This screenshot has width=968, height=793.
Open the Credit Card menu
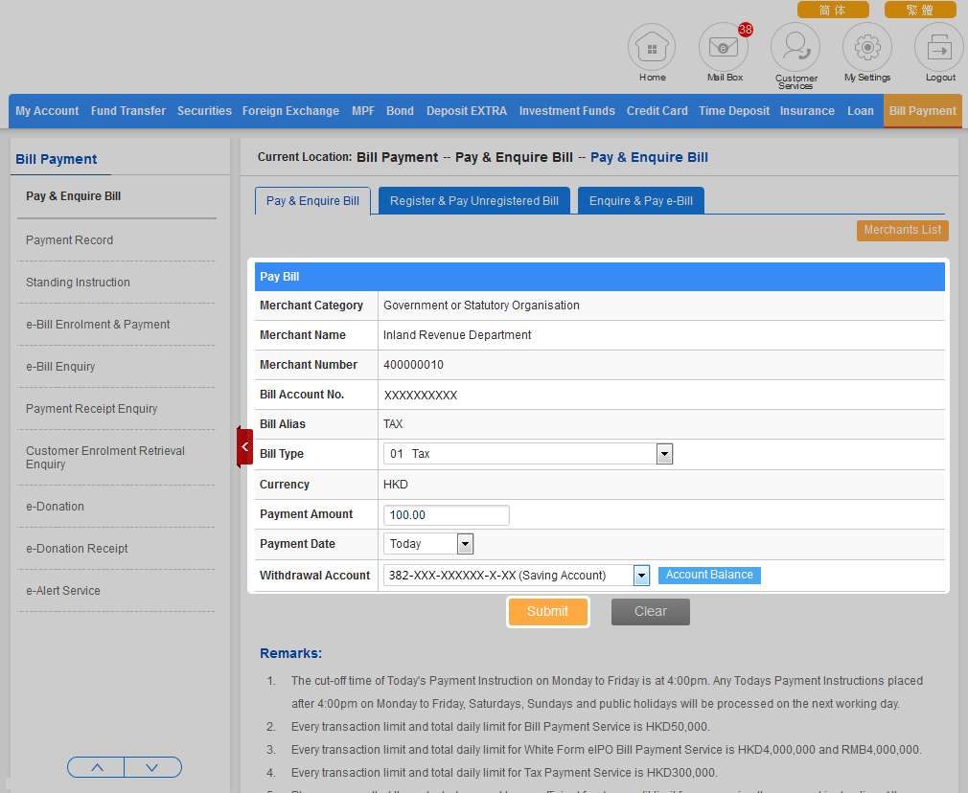tap(657, 111)
